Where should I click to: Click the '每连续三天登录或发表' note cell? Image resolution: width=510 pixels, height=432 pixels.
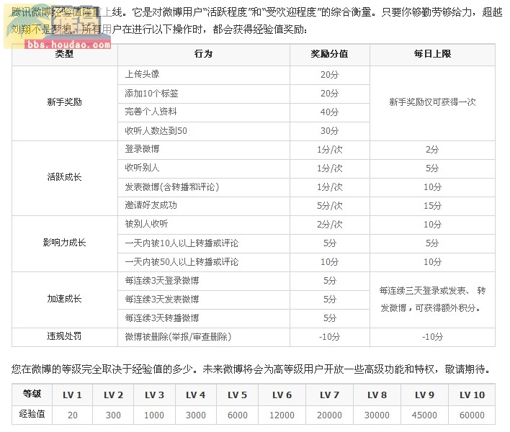[432, 300]
